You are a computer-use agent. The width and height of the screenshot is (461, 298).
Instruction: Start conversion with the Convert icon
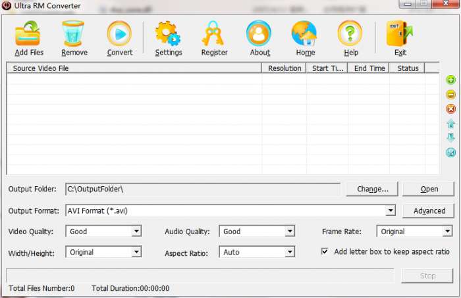click(x=119, y=34)
